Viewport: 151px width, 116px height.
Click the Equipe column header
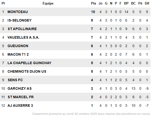(x=48, y=4)
